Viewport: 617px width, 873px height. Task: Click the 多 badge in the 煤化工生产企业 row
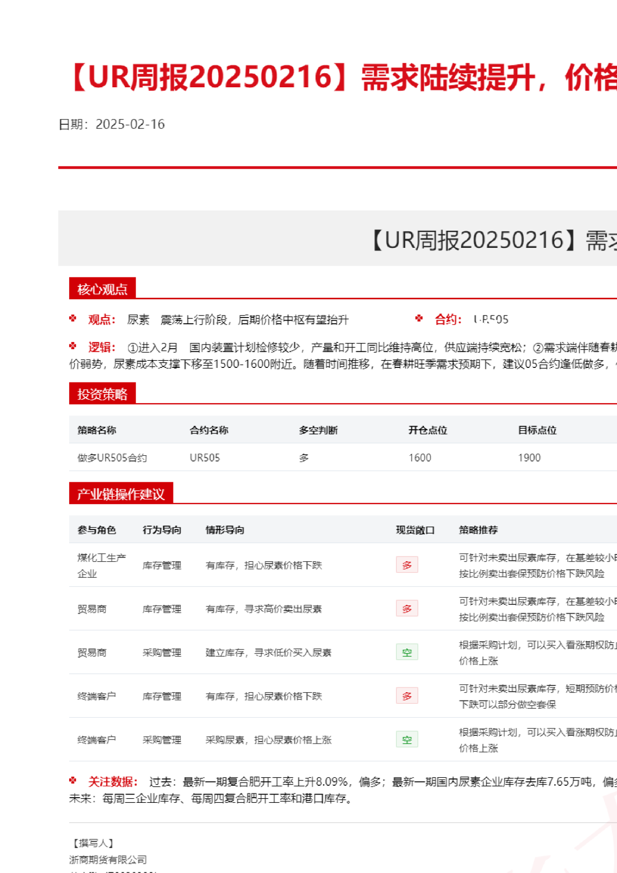[407, 565]
